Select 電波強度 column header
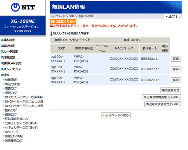Screen dimensions: 188x150 (x=165, y=48)
